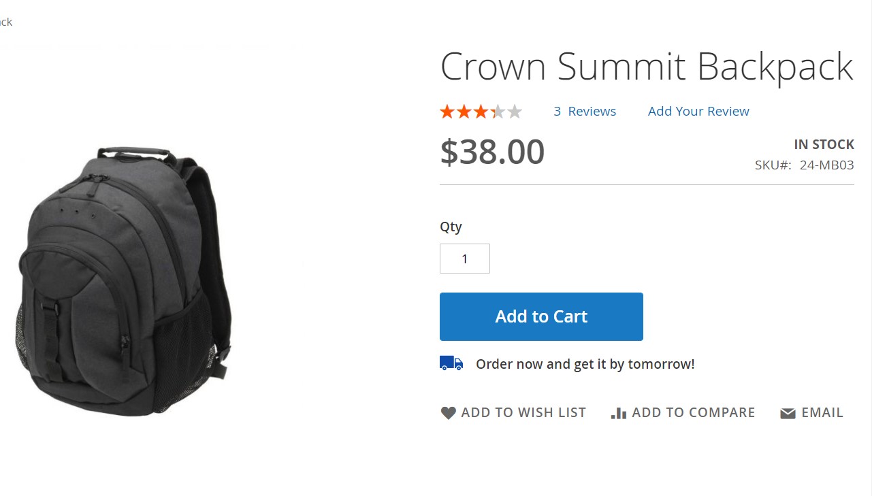Follow the Add Your Review link
Screen dimensions: 872x496
tap(698, 112)
